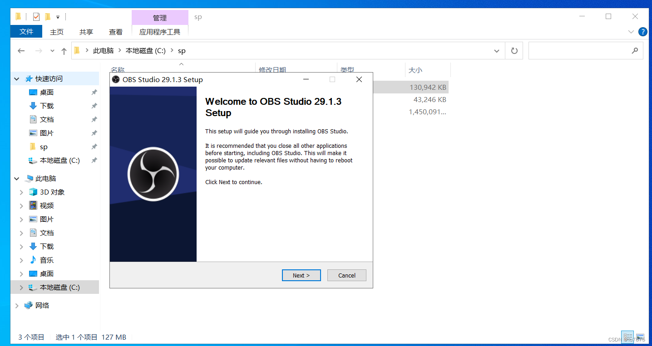The width and height of the screenshot is (652, 346).
Task: Switch to the 主页 ribbon tab
Action: pos(57,32)
